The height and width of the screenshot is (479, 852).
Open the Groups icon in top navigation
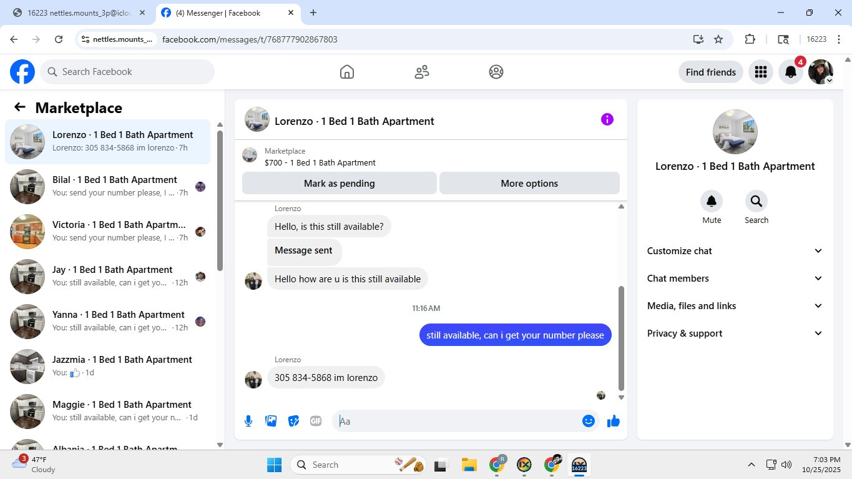[496, 72]
